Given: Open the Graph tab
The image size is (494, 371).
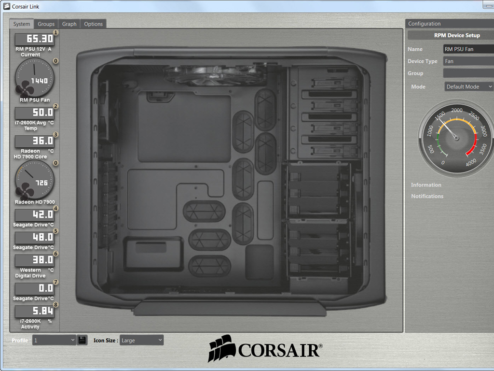Looking at the screenshot, I should pyautogui.click(x=69, y=24).
